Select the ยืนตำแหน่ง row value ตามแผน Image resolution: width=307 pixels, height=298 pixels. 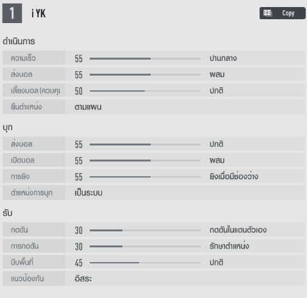point(88,107)
